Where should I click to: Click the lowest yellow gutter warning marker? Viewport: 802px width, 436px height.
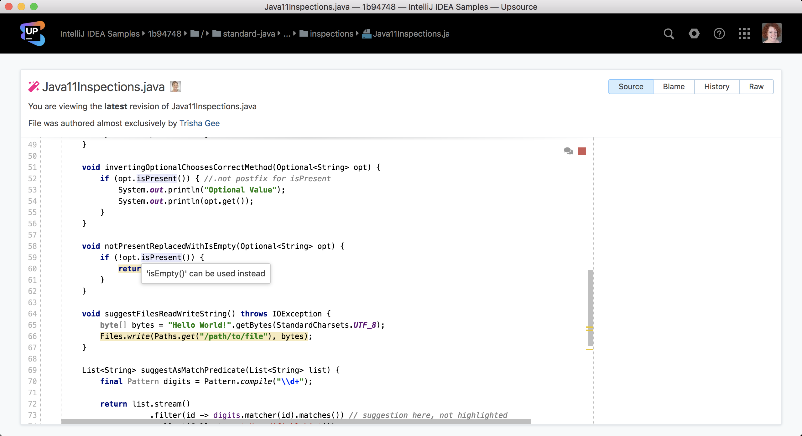tap(589, 349)
